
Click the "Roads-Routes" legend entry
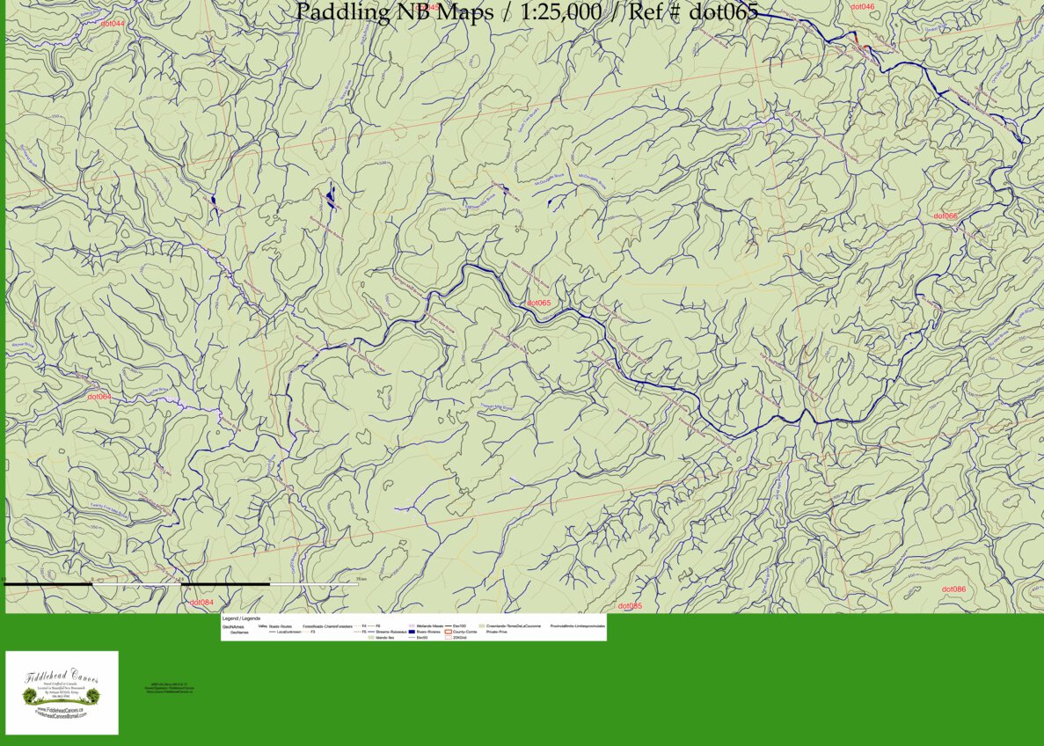pos(281,626)
